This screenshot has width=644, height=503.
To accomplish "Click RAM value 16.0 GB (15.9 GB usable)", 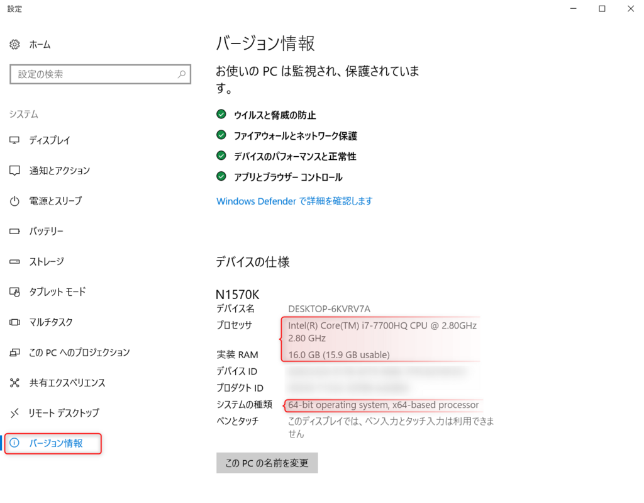I will pos(339,354).
